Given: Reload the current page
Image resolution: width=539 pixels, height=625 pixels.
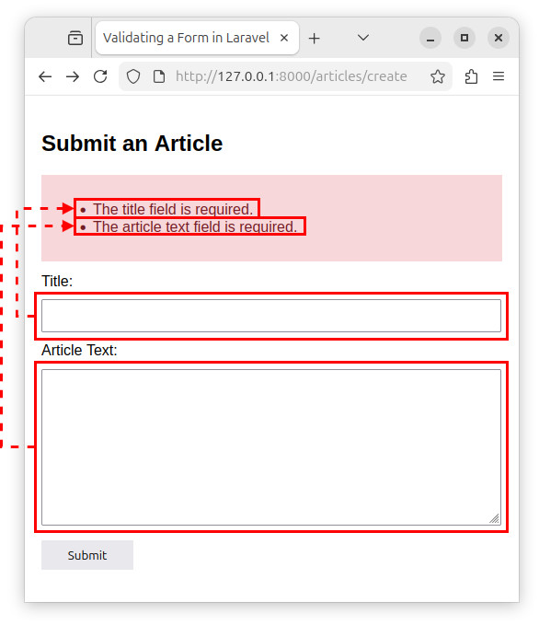Looking at the screenshot, I should 100,76.
